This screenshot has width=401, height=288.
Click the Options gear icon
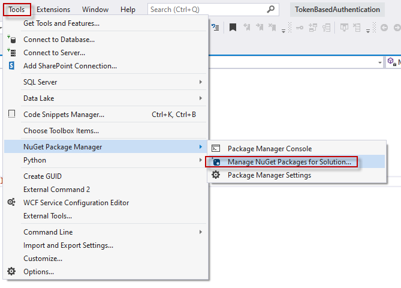click(11, 272)
